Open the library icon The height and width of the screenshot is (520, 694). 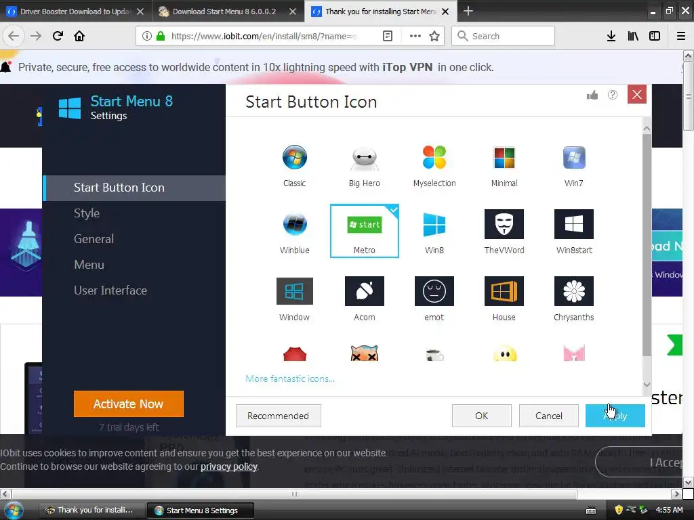coord(633,36)
